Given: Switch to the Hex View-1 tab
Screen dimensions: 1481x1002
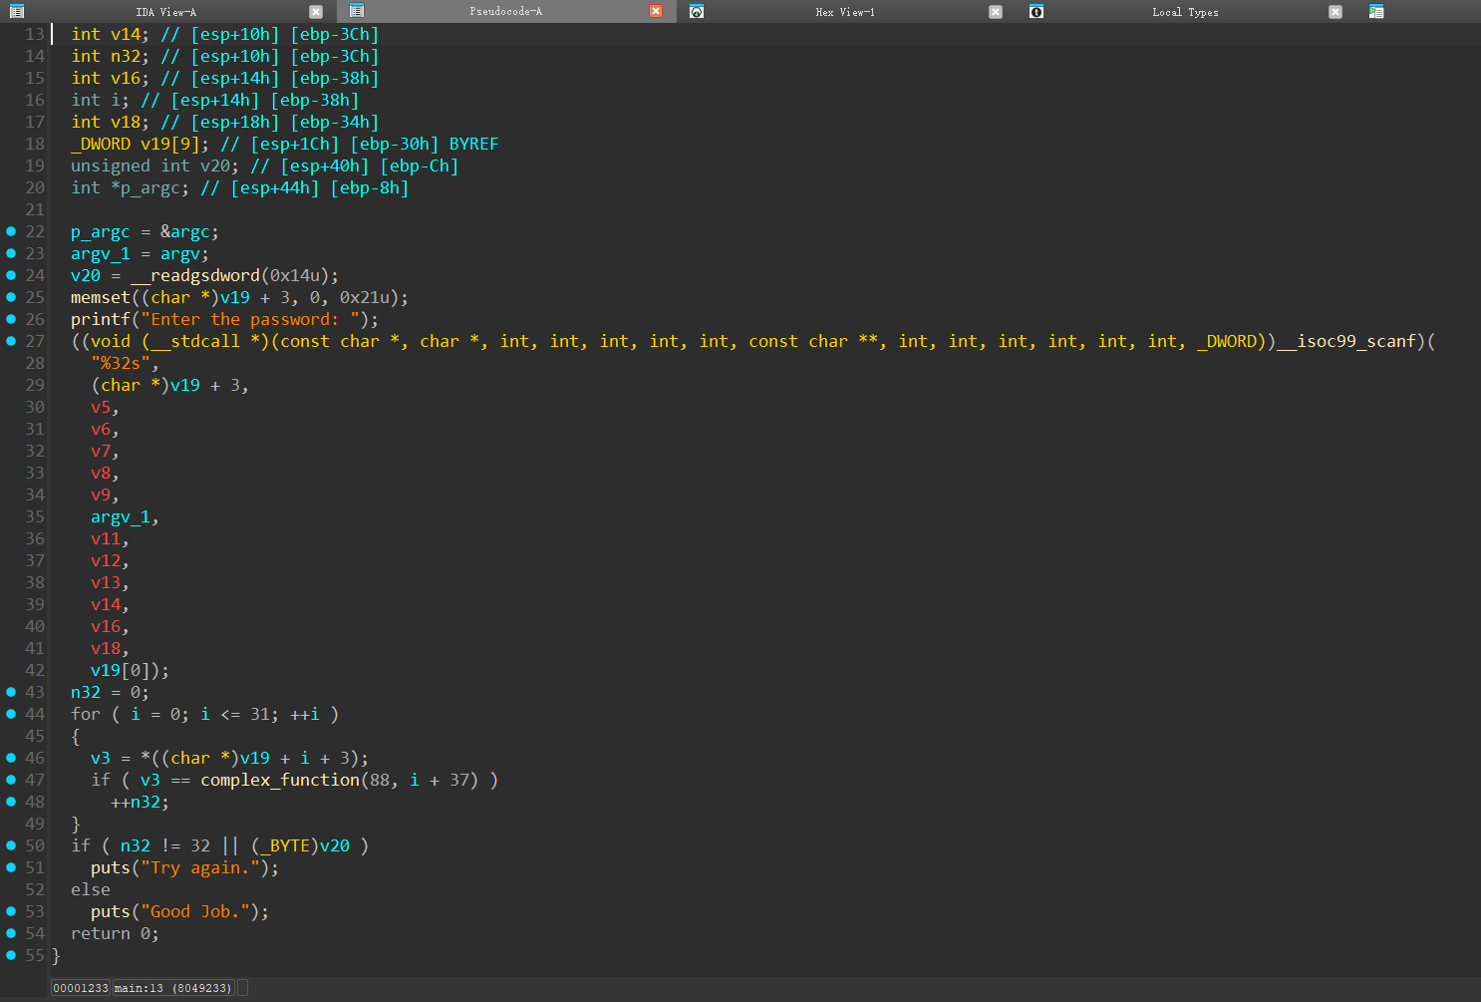Looking at the screenshot, I should point(844,12).
